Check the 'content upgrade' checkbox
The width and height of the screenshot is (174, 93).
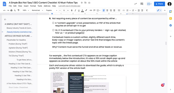click(x=53, y=23)
